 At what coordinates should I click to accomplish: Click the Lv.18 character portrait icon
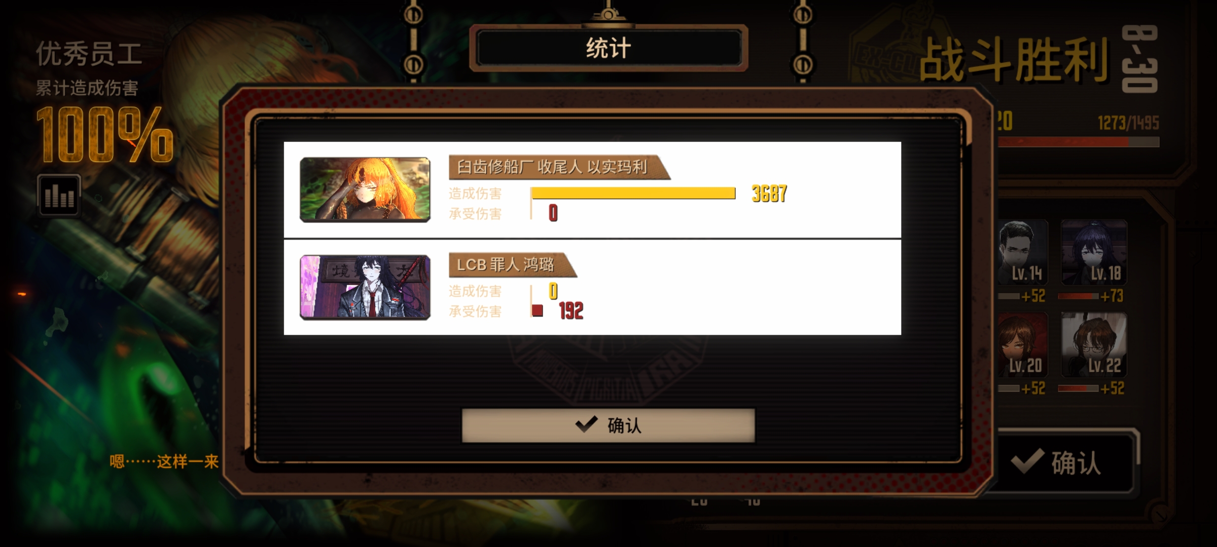pos(1094,252)
